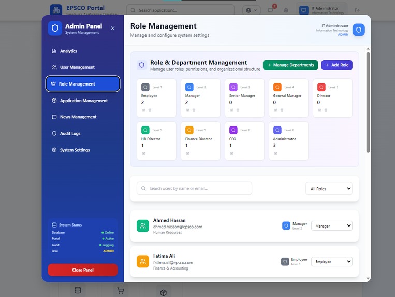Click the cube package icon below panel

point(164,293)
